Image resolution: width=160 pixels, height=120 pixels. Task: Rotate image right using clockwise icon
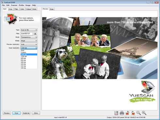coord(133,113)
